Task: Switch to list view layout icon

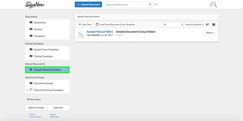Action: tap(214, 25)
